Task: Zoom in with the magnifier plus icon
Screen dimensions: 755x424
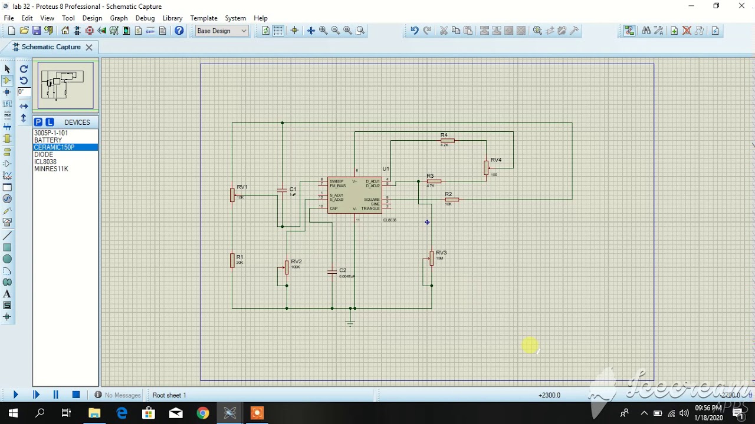Action: pyautogui.click(x=323, y=31)
